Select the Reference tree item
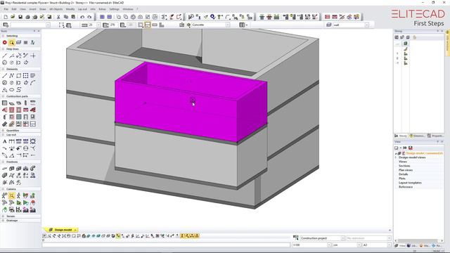 point(406,187)
